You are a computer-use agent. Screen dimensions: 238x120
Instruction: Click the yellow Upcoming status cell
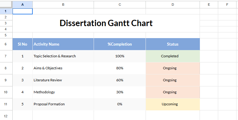(x=173, y=104)
